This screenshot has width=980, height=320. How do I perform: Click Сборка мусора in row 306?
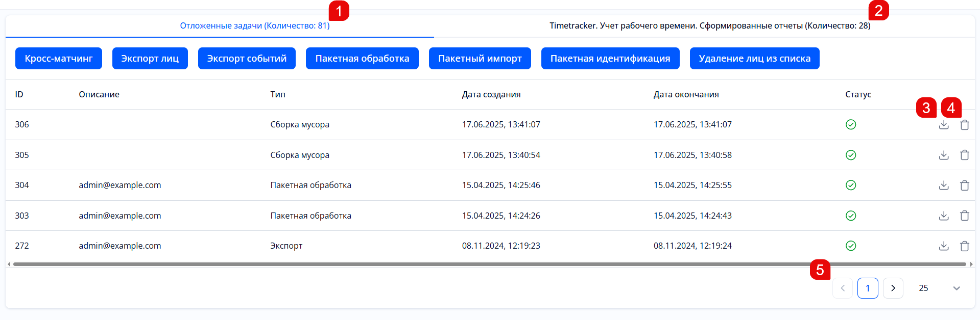300,124
